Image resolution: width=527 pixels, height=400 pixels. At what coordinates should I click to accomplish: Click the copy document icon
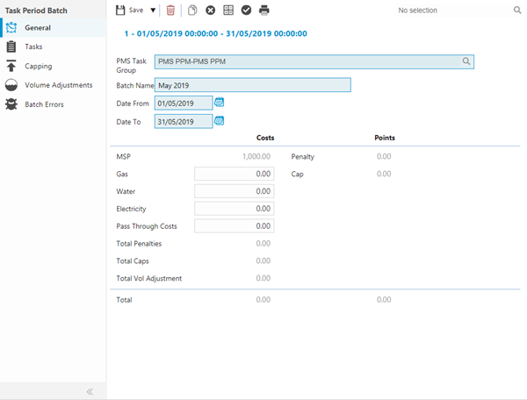tap(192, 11)
